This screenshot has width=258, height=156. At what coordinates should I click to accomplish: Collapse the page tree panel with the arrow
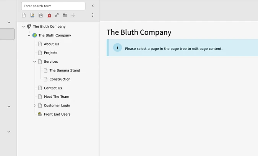pyautogui.click(x=92, y=6)
